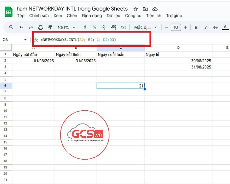Expand the default font dropdown
The width and height of the screenshot is (230, 184).
(146, 28)
